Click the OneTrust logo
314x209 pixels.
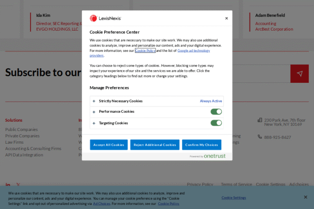pos(214,156)
